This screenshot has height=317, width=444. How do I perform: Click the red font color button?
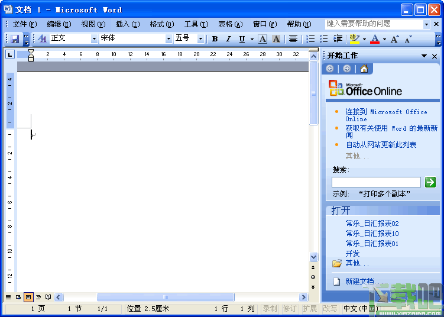click(375, 39)
